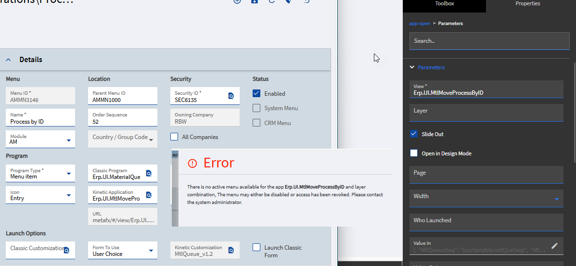Enable the All Companies checkbox
The height and width of the screenshot is (266, 576).
pos(174,137)
